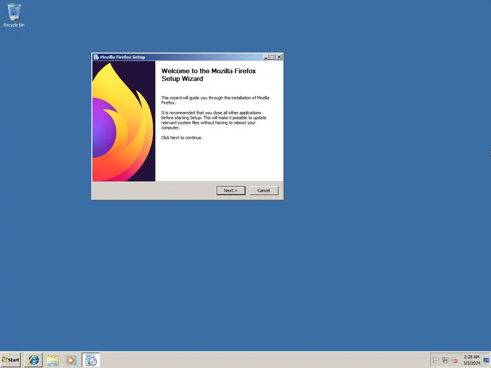Maximize the Mozilla Firefox Setup window

click(x=272, y=57)
